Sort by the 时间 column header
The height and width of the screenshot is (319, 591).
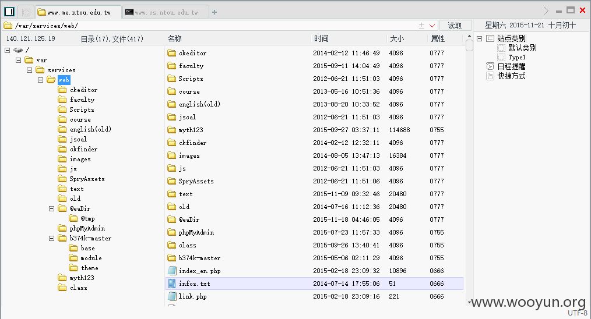click(321, 39)
